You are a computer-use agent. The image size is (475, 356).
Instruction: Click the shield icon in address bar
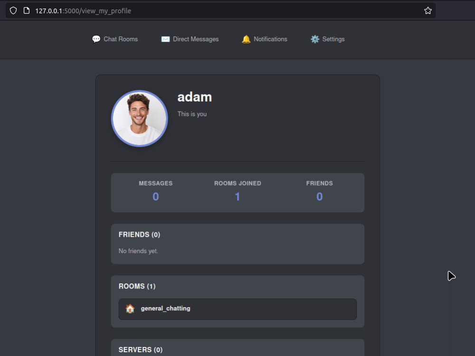[13, 11]
